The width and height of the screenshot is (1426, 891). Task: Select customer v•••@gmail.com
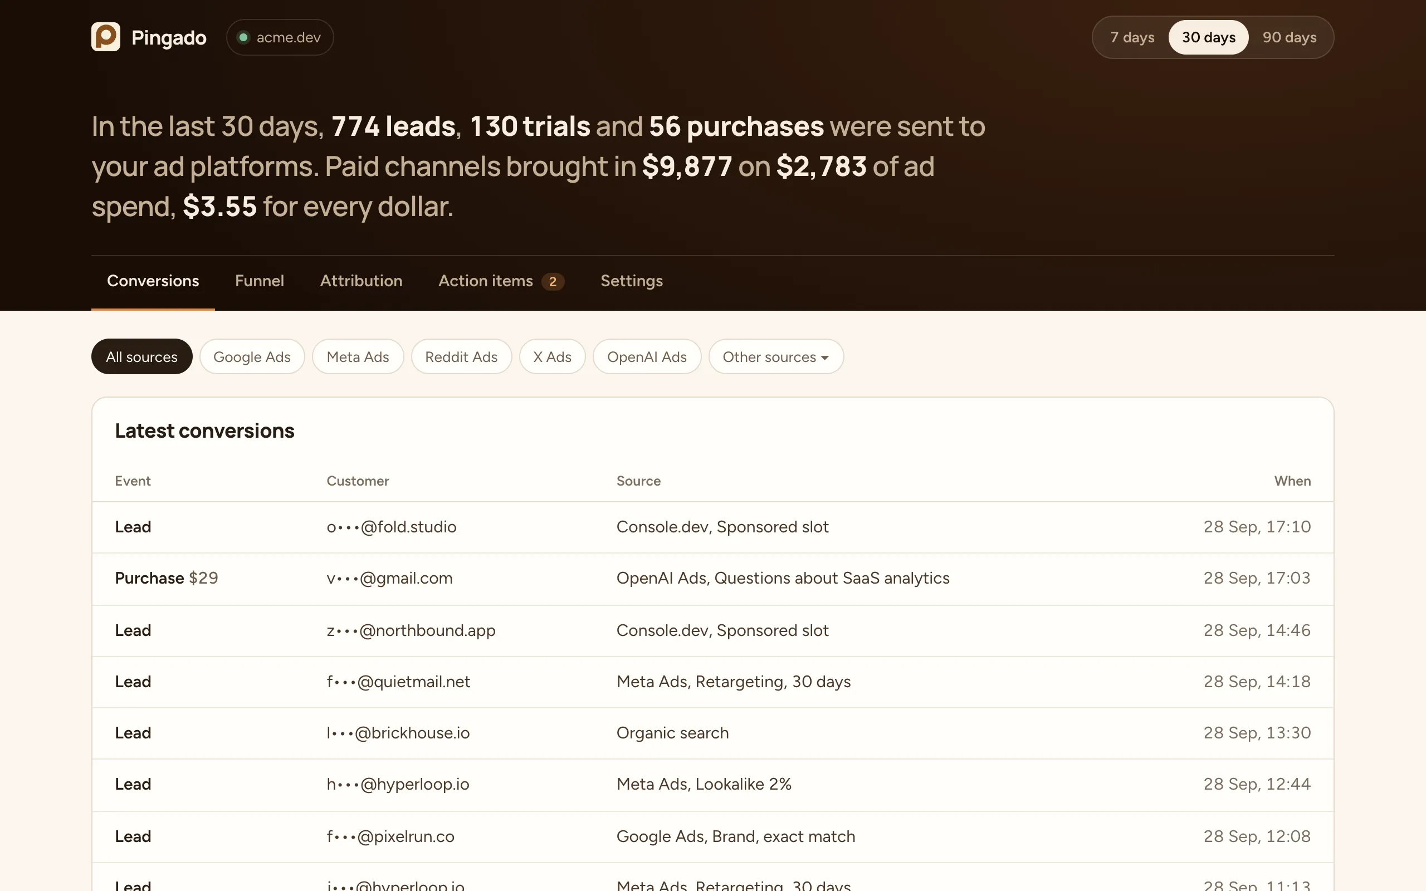click(x=389, y=578)
